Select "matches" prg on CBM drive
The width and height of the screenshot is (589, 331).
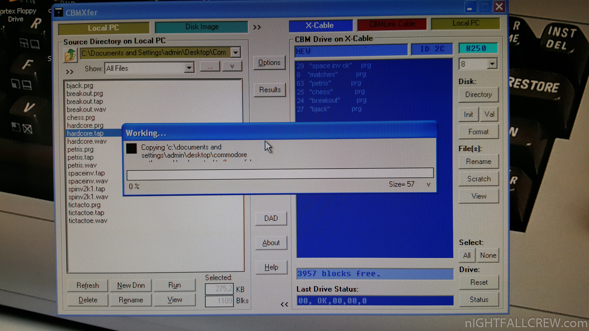click(331, 74)
